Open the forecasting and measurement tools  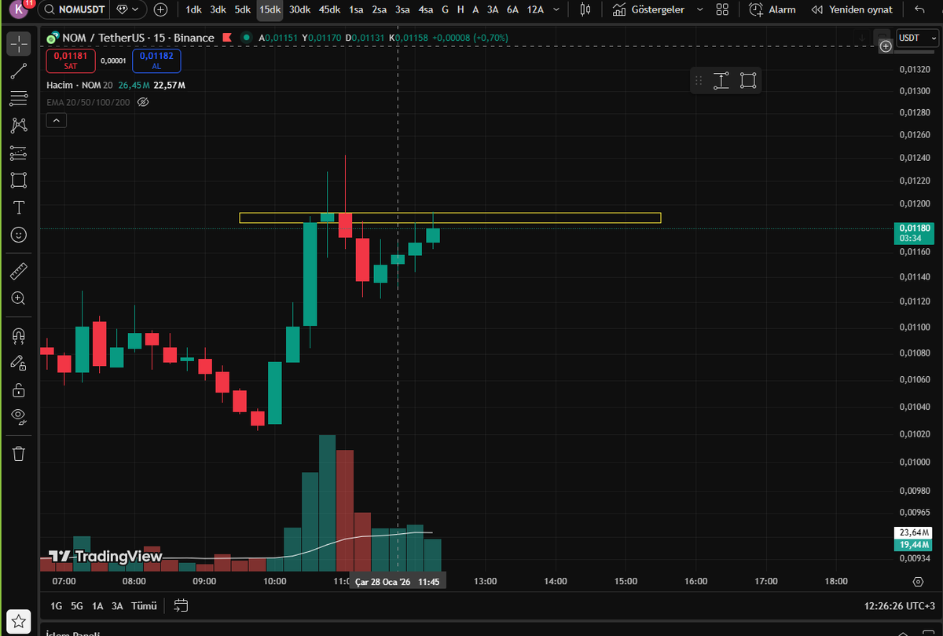19,152
